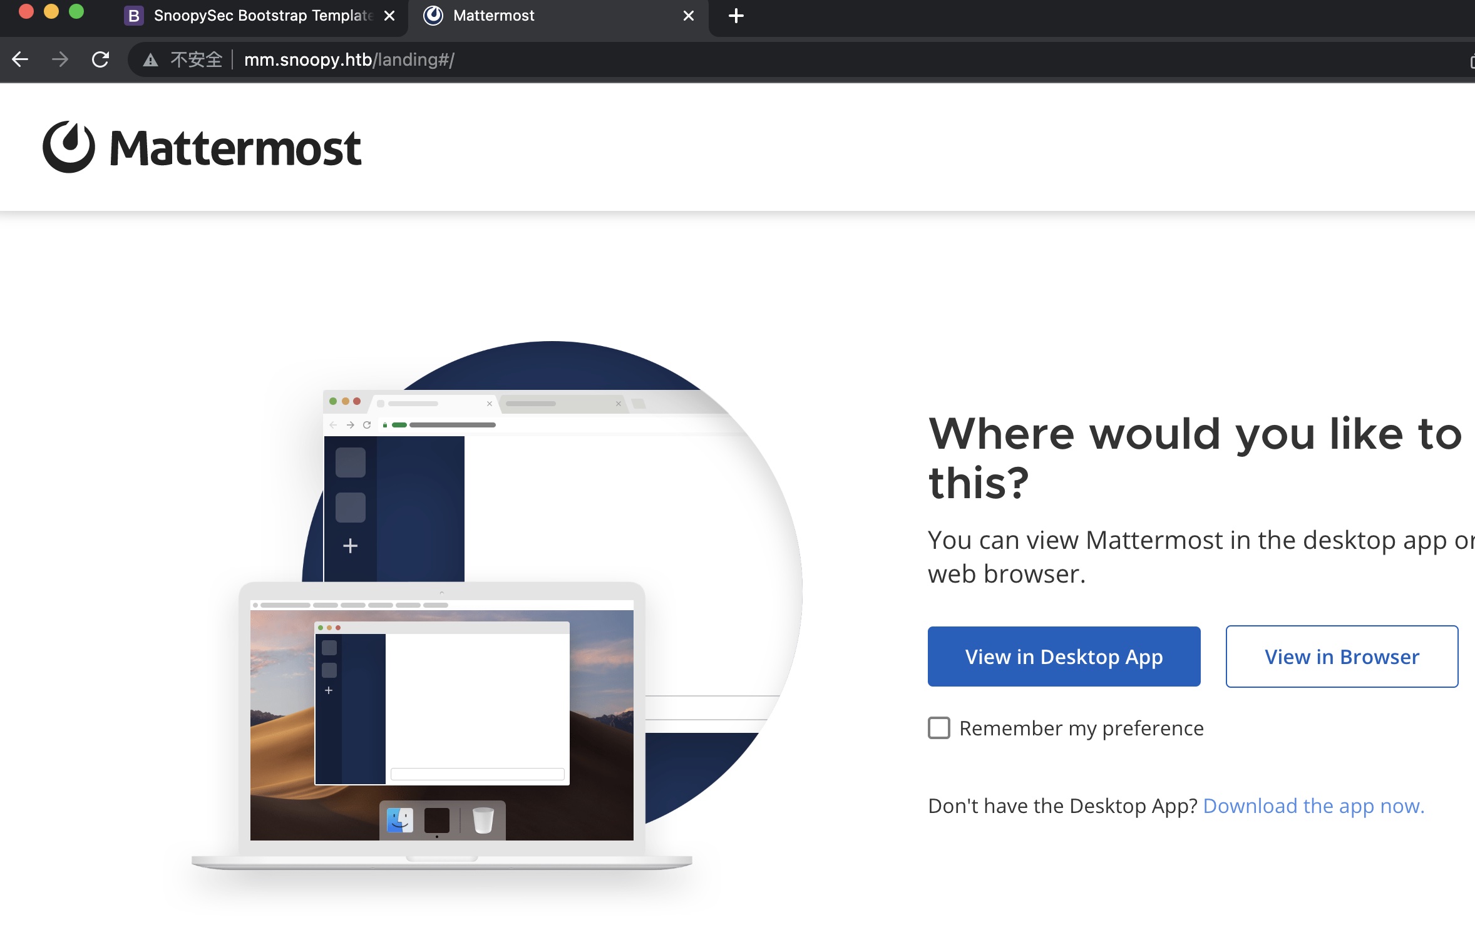The image size is (1475, 925).
Task: Click the Bootstrap favicon on first tab
Action: 133,16
